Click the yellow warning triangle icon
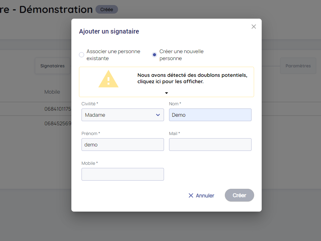This screenshot has height=241, width=321. tap(108, 79)
